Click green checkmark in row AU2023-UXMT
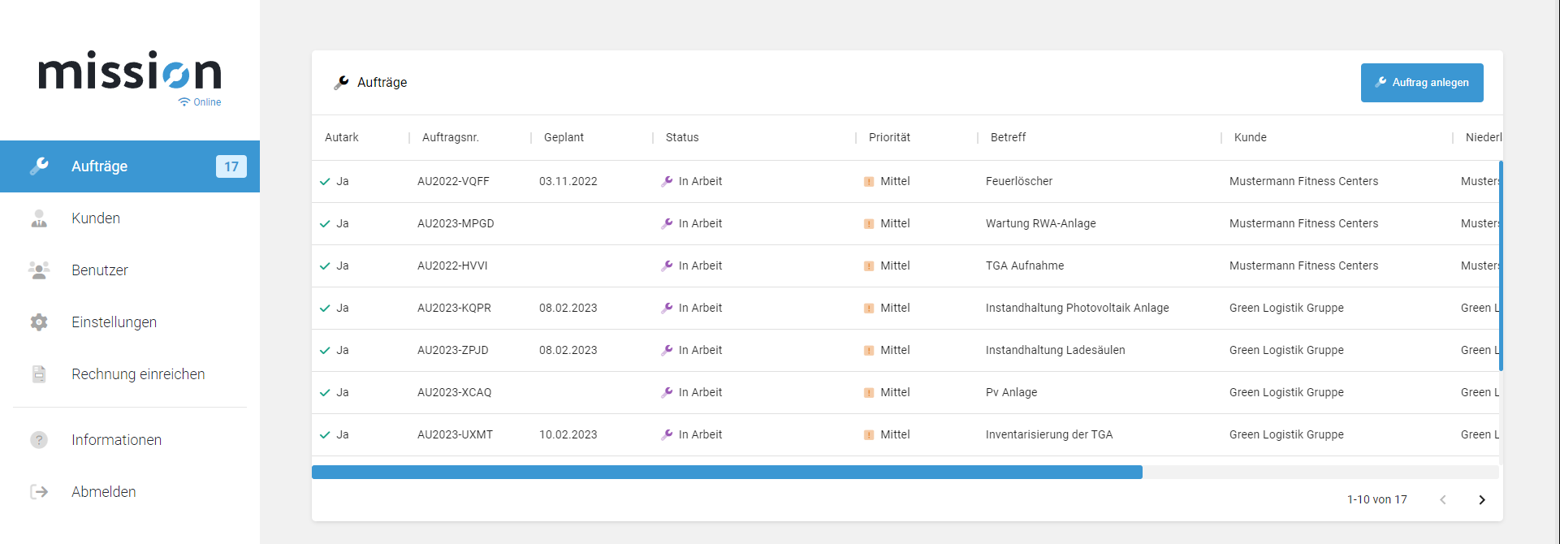This screenshot has width=1560, height=544. (x=325, y=435)
